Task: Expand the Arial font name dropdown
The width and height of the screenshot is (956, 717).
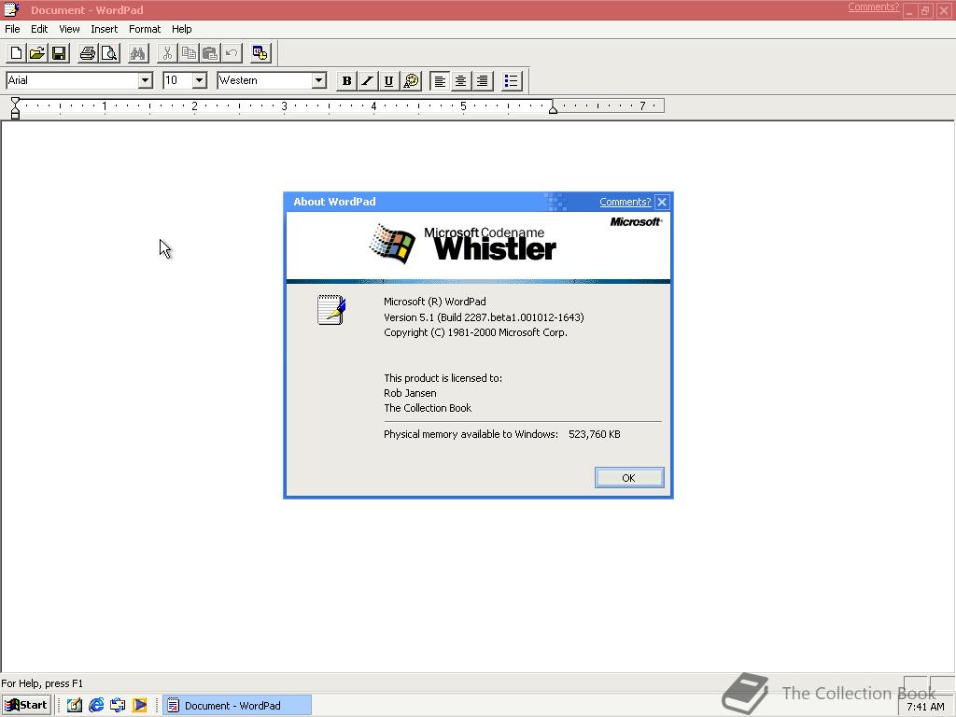Action: (x=145, y=80)
